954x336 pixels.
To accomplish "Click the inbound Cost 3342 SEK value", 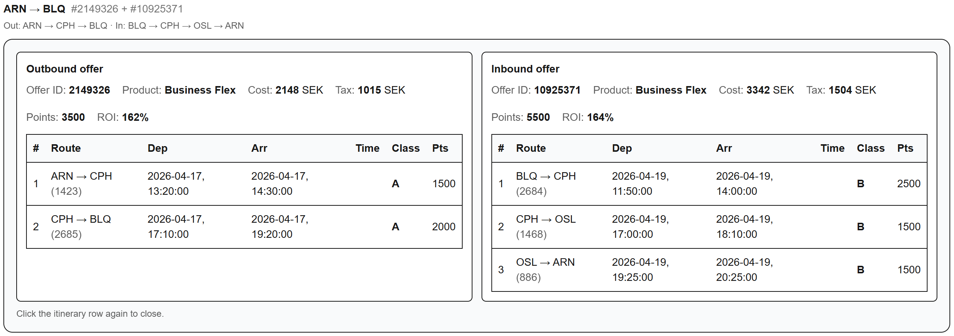I will coord(770,90).
